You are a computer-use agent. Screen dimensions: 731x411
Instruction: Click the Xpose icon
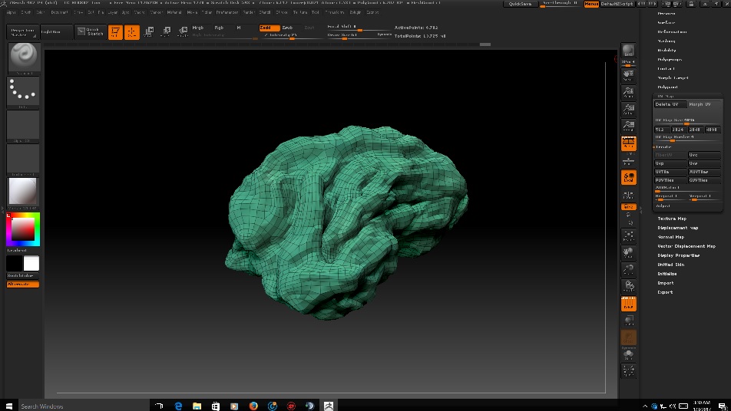click(x=628, y=371)
